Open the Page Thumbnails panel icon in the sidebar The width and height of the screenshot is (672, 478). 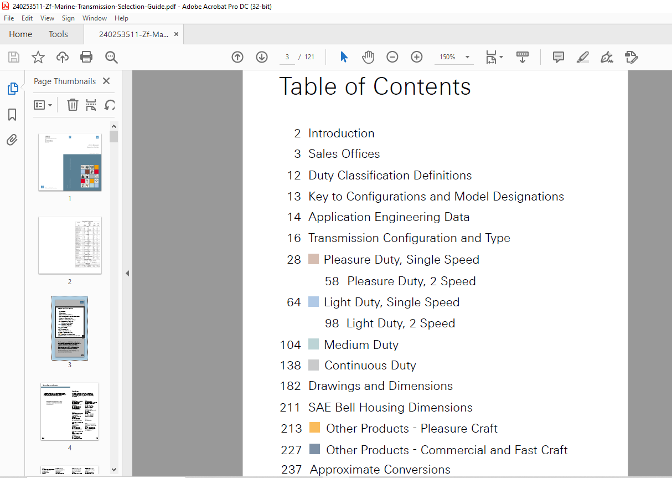coord(12,89)
